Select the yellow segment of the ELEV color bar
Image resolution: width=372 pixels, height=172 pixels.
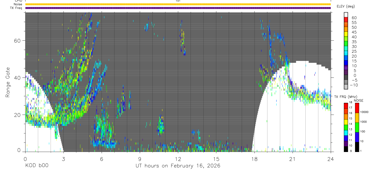pos(346,34)
